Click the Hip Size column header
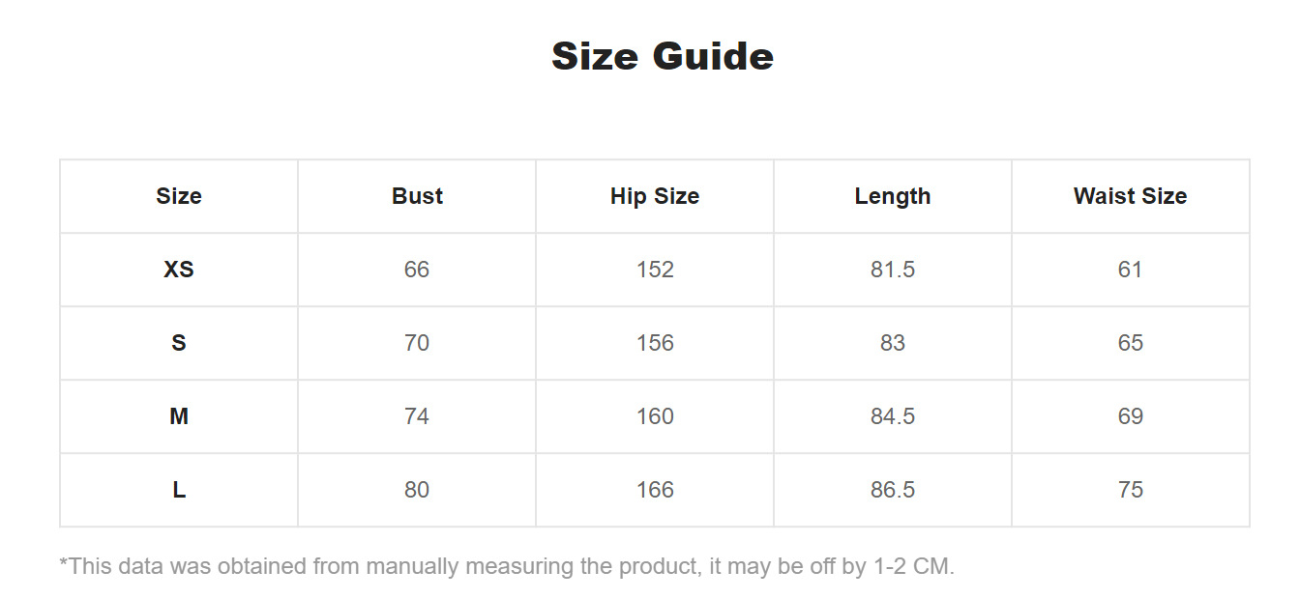The width and height of the screenshot is (1300, 599). (655, 196)
